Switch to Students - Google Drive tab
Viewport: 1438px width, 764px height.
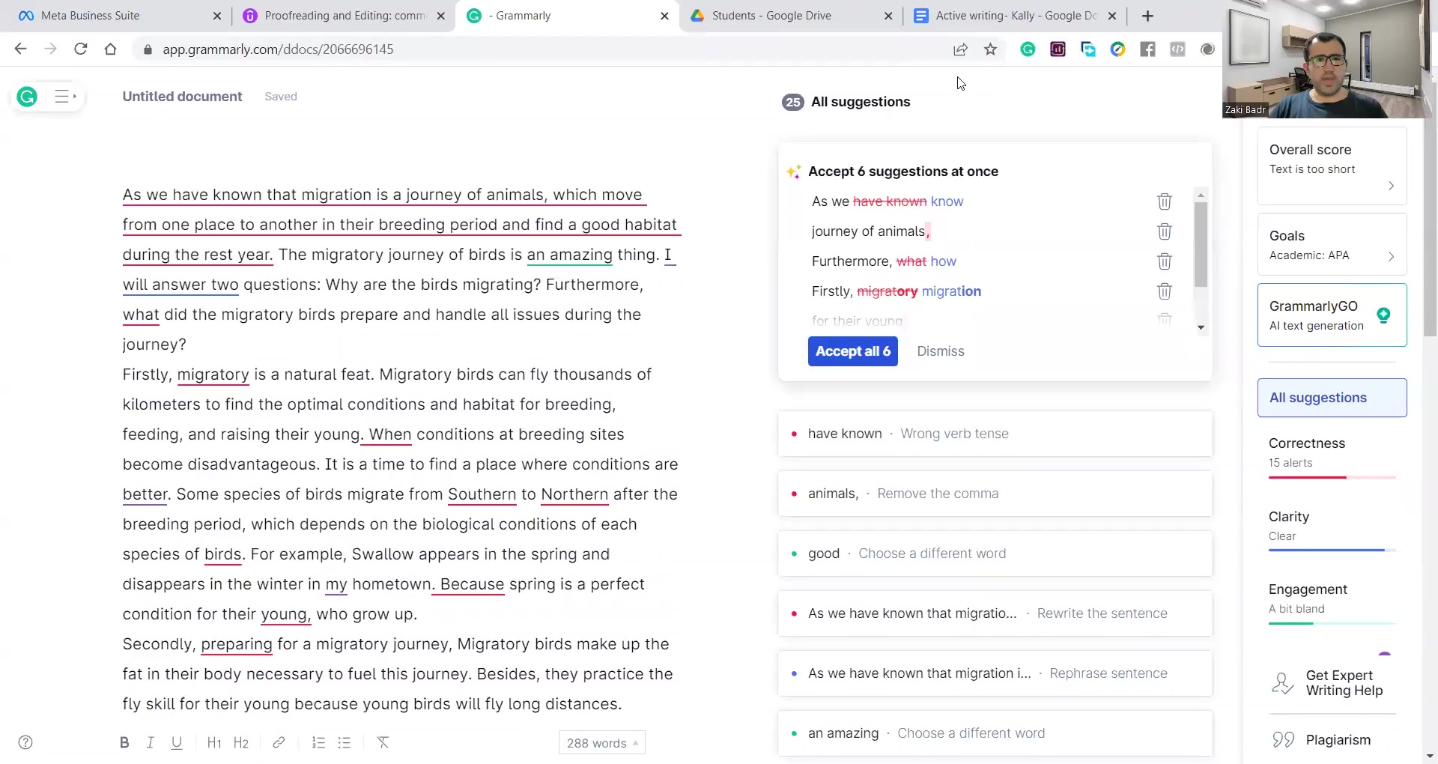[771, 16]
